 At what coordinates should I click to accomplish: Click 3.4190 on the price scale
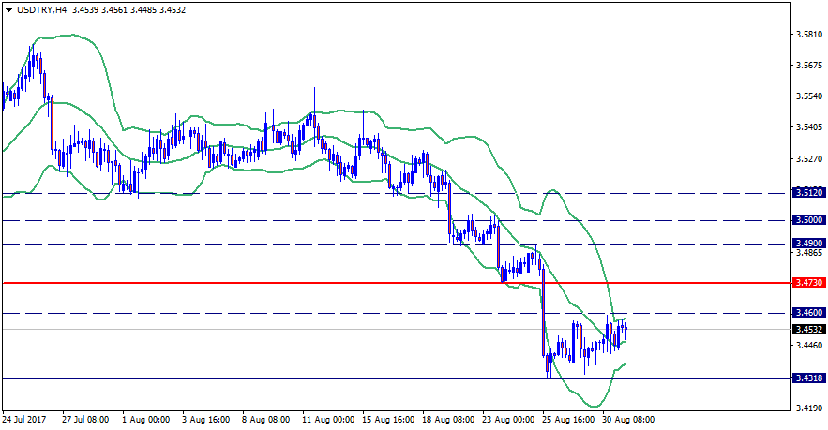(809, 408)
